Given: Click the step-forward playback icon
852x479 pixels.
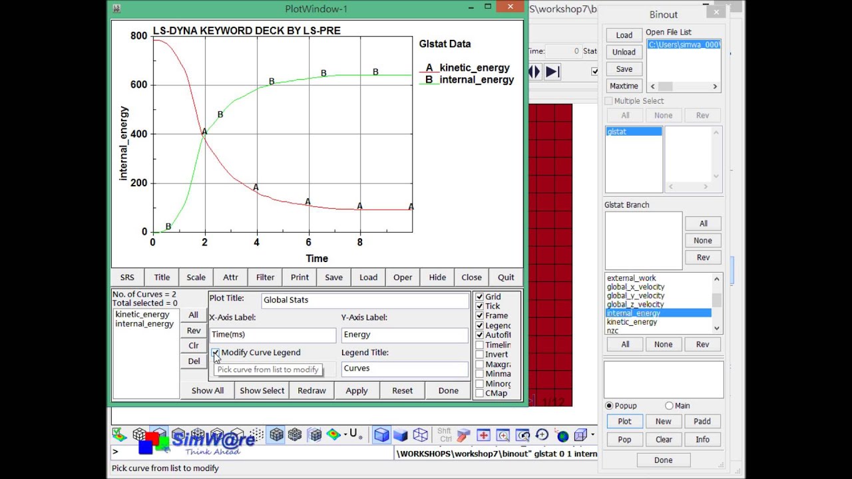Looking at the screenshot, I should [552, 72].
